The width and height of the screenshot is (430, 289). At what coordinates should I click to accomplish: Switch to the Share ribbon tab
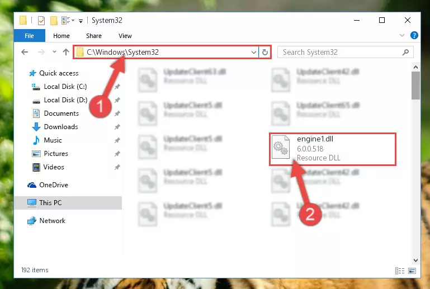(94, 36)
